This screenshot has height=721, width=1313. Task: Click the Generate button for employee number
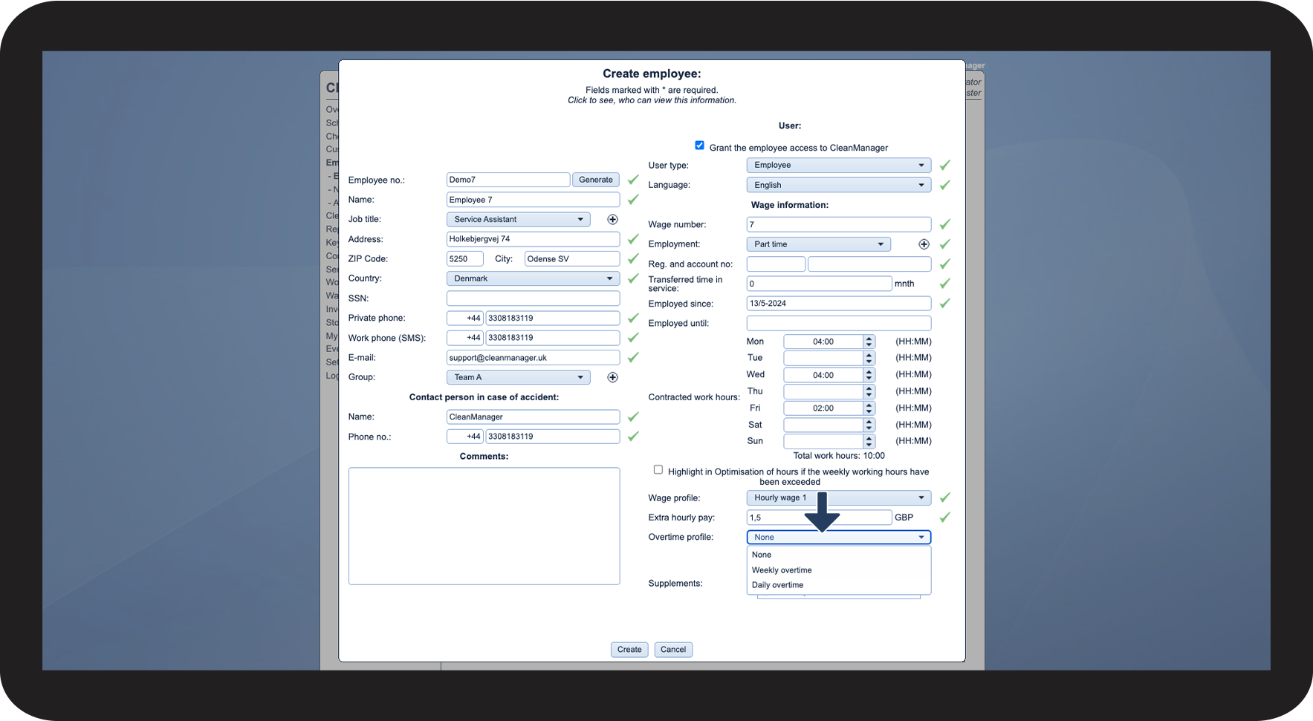(x=596, y=180)
